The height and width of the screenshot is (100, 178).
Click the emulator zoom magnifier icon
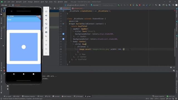click(x=46, y=36)
